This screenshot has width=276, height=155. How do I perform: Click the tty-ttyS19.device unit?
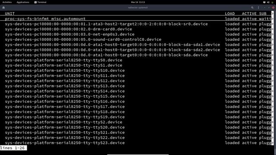click(x=65, y=117)
